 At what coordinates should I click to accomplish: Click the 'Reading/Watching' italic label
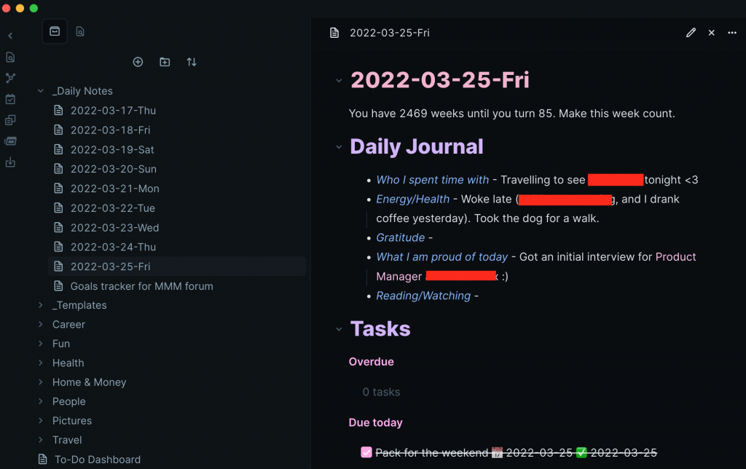[423, 296]
